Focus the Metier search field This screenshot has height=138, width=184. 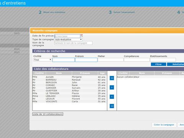point(111,60)
